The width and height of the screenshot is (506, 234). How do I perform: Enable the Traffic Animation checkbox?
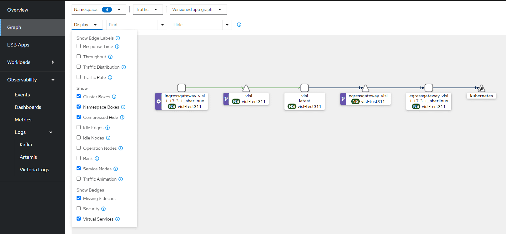[79, 179]
